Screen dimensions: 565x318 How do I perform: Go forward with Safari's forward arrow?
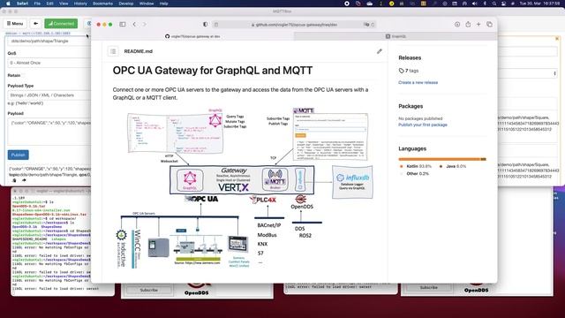point(145,24)
